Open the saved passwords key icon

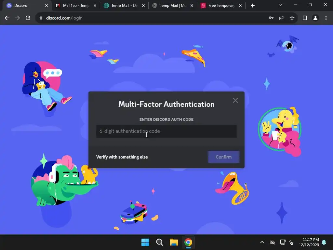click(x=271, y=18)
